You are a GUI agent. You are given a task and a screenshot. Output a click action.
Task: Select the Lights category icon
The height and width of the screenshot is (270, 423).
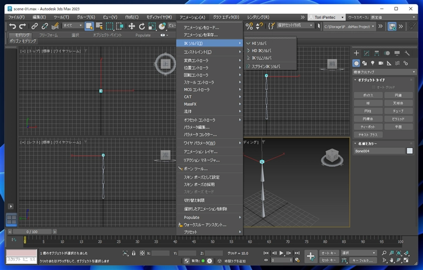[373, 63]
